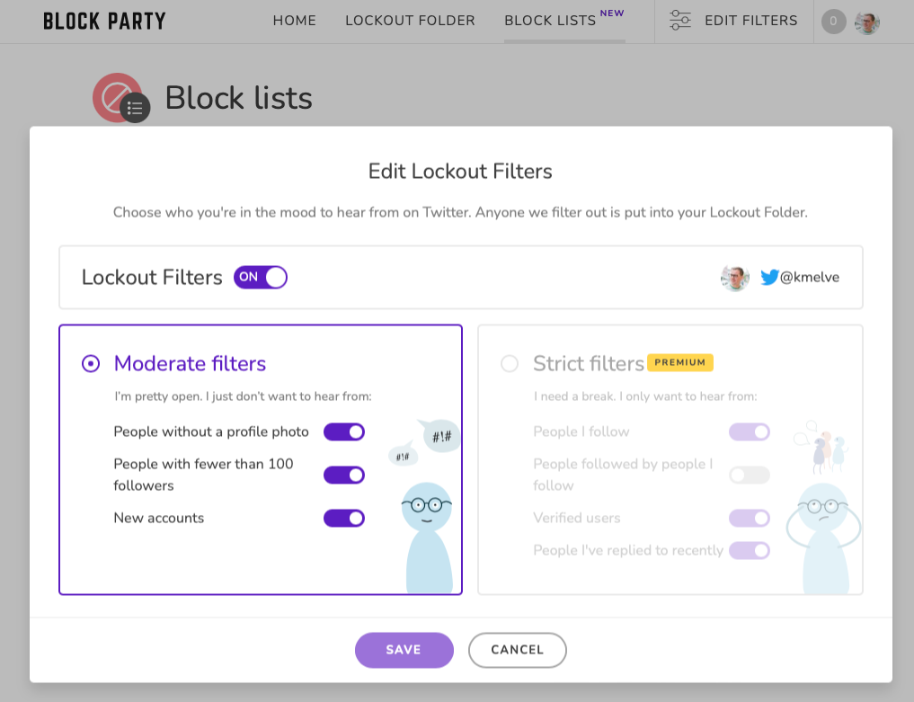Click the NEW label above Block Lists
This screenshot has height=702, width=914.
tap(612, 13)
